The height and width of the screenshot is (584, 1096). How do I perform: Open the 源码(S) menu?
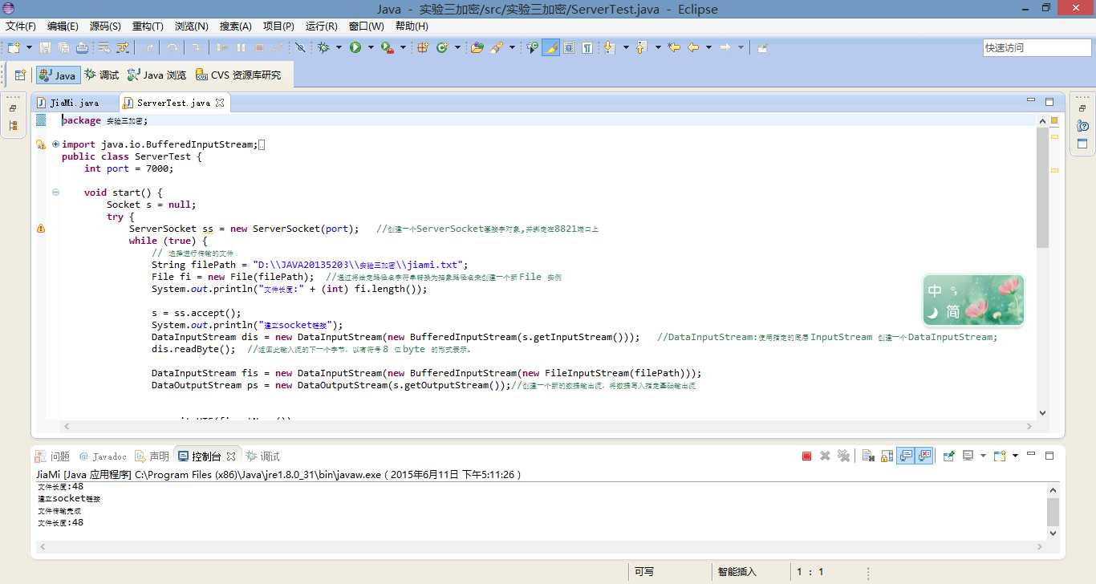click(105, 26)
